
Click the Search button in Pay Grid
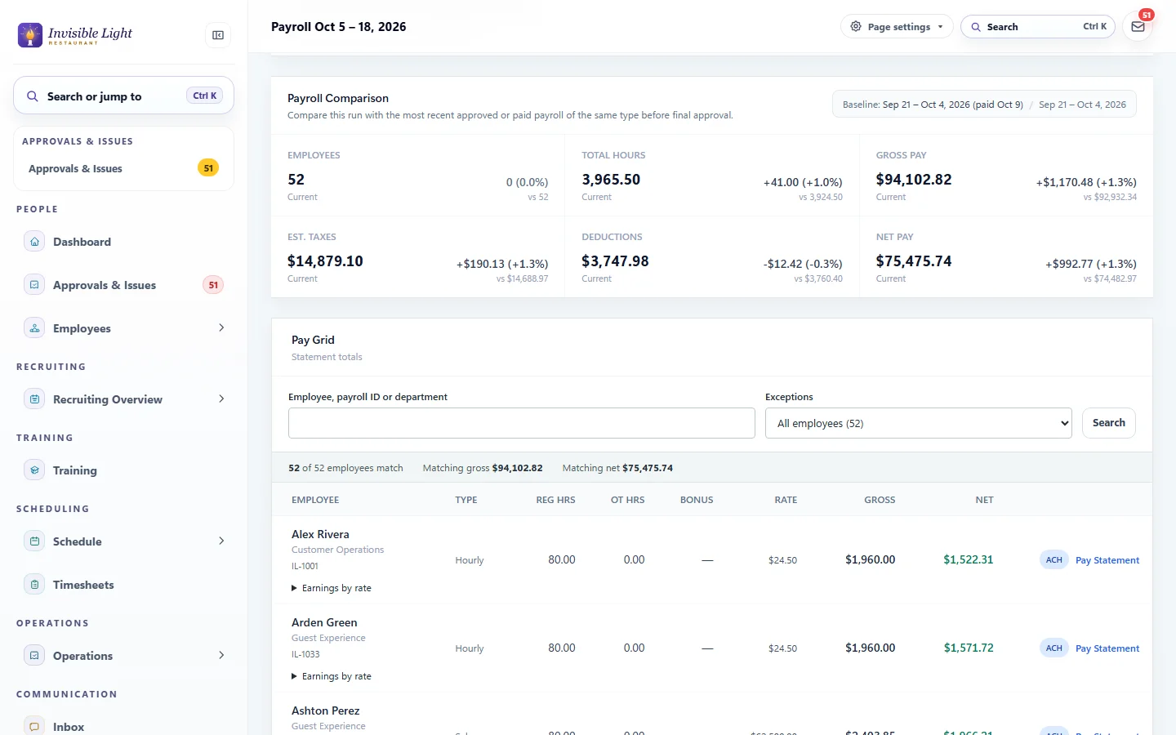coord(1109,423)
